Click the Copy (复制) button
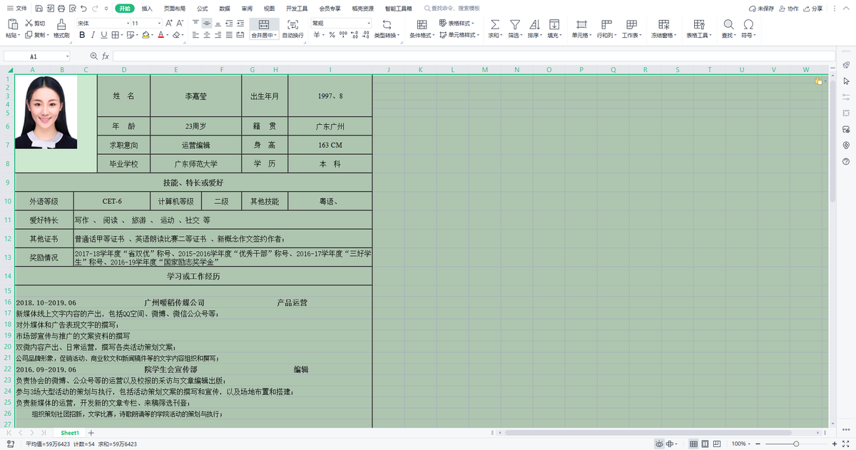Image resolution: width=856 pixels, height=450 pixels. 35,34
